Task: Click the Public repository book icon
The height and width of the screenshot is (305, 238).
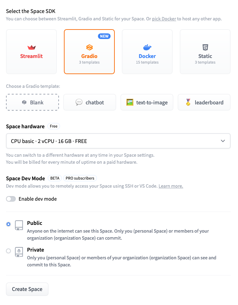Action: (19, 226)
